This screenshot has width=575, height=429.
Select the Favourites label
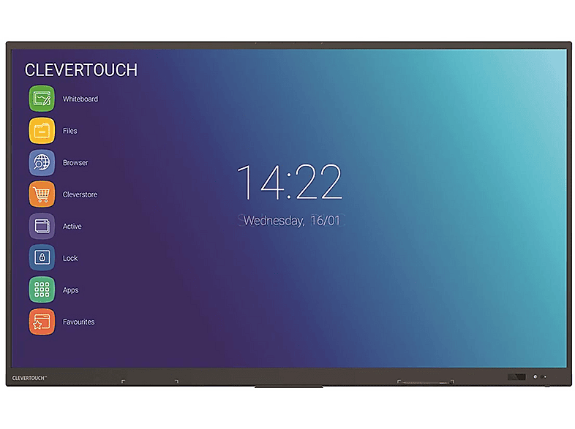pyautogui.click(x=78, y=322)
